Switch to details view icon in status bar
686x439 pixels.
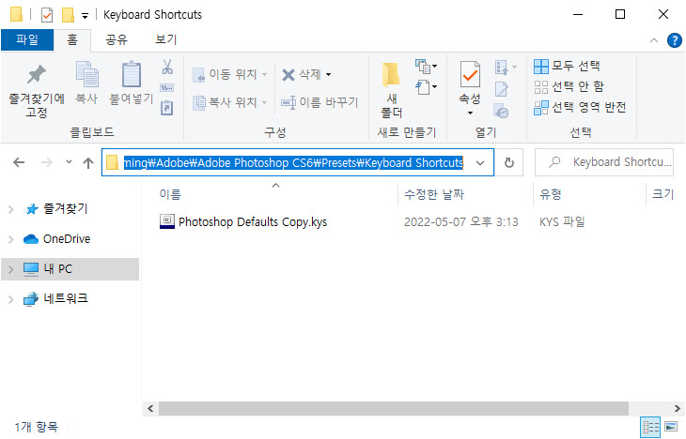tap(650, 427)
